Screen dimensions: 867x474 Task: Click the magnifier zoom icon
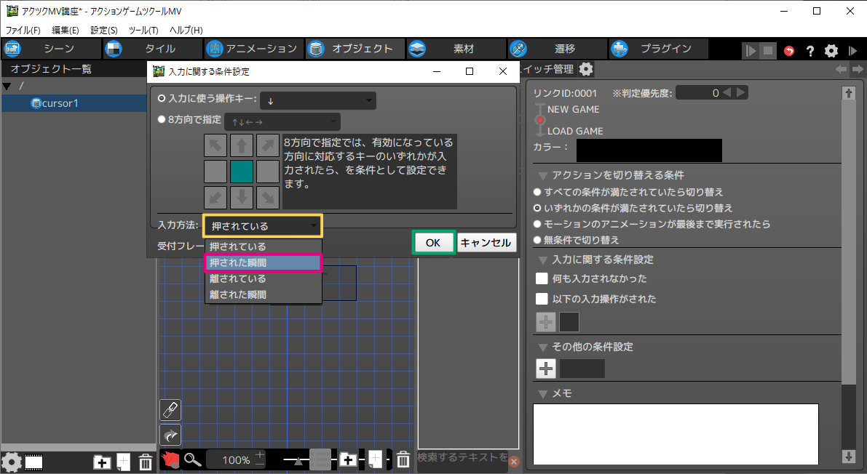(x=192, y=459)
